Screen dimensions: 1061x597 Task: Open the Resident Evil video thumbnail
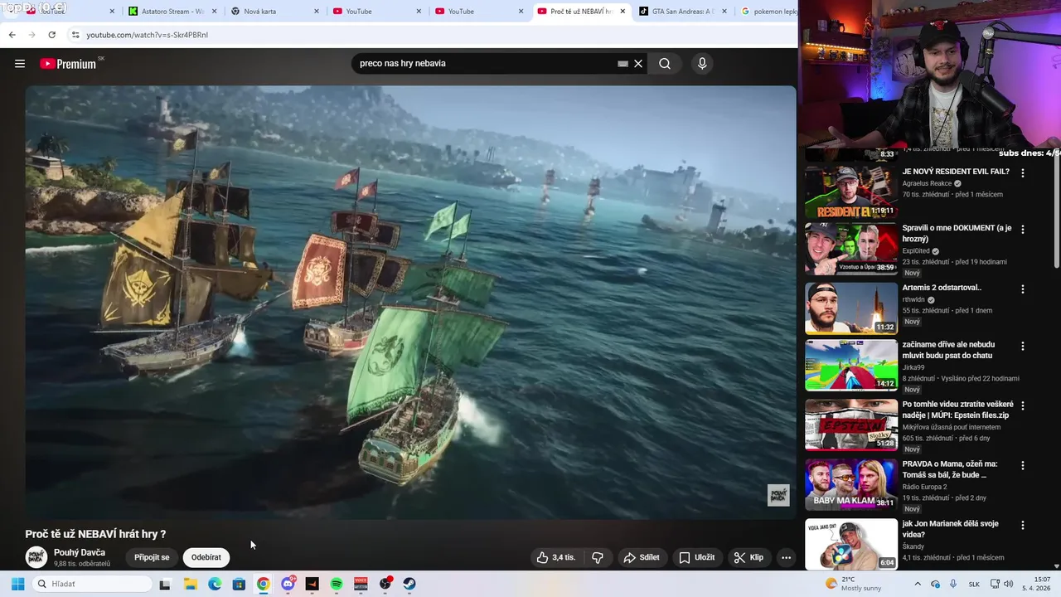pyautogui.click(x=851, y=192)
